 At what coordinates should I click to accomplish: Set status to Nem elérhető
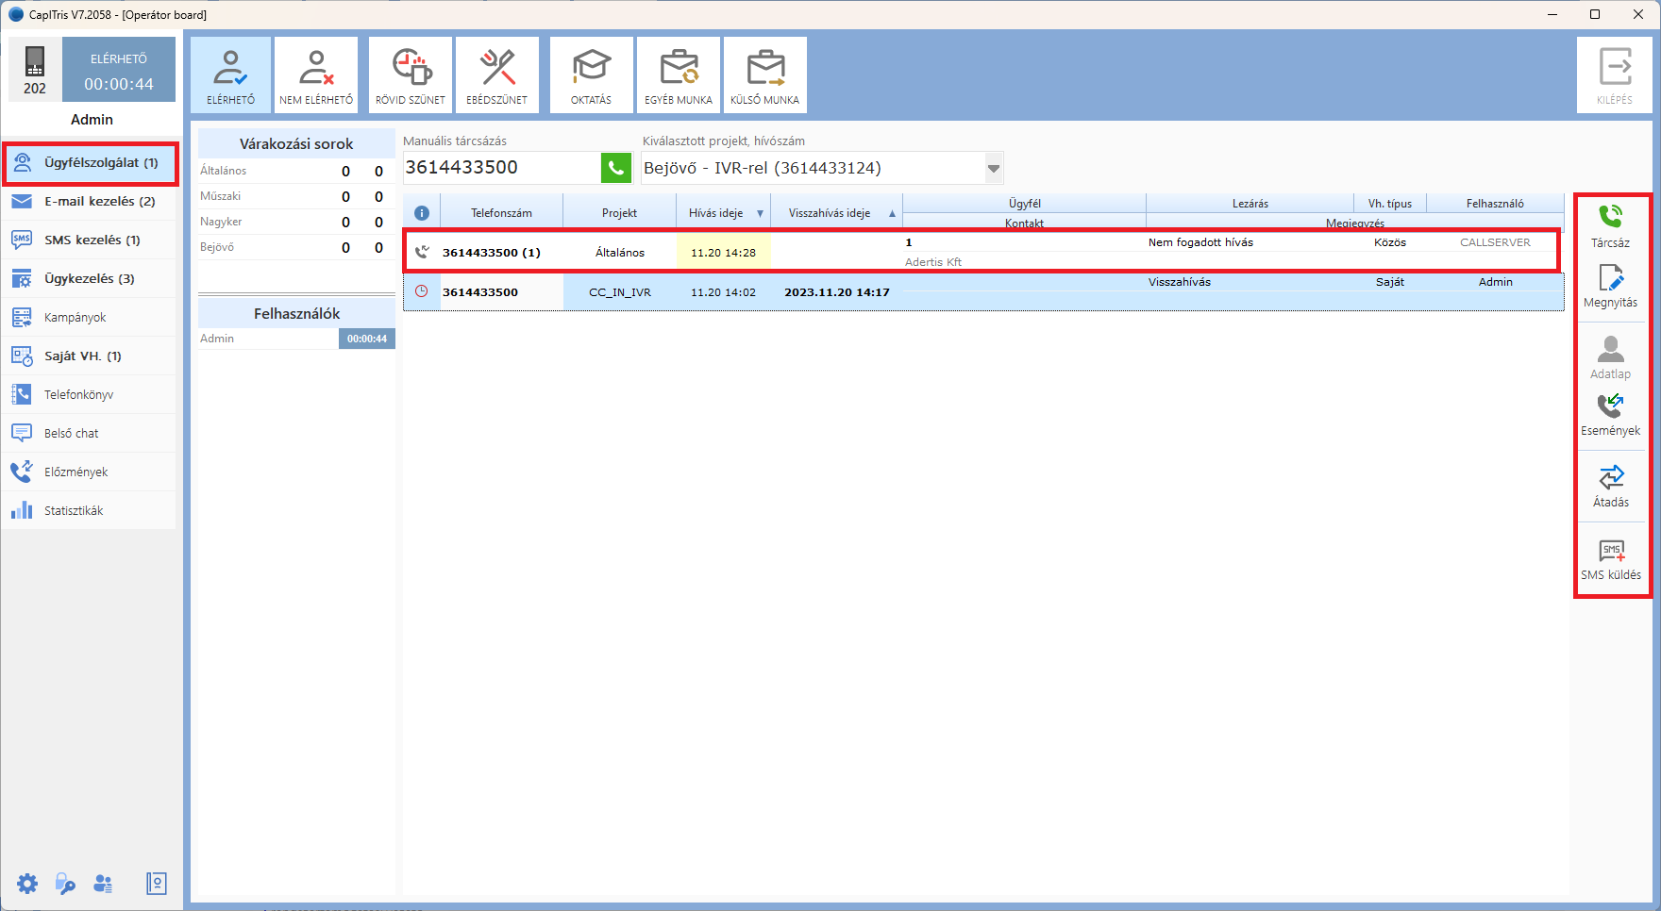[316, 75]
